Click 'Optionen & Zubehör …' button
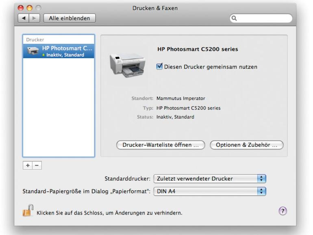 tap(246, 145)
